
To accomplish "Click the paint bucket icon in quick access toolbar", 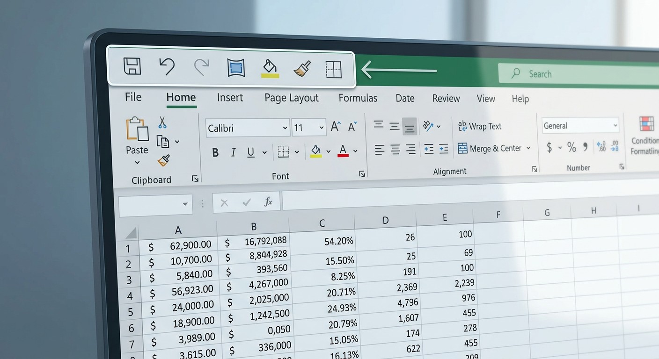I will 270,68.
